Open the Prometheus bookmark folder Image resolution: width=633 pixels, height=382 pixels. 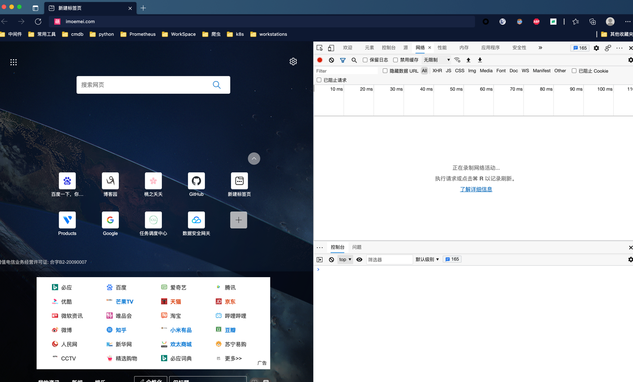pos(138,34)
